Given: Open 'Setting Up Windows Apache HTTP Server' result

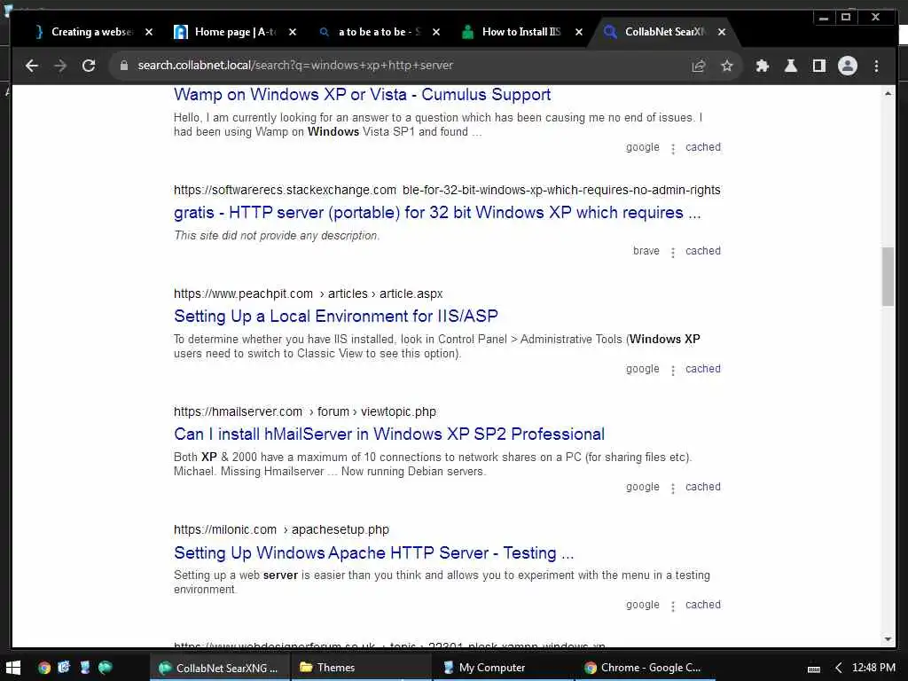Looking at the screenshot, I should (373, 553).
